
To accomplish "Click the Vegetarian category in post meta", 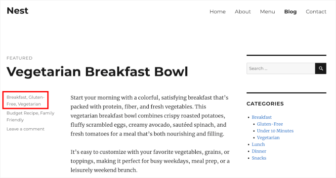I will pyautogui.click(x=29, y=104).
